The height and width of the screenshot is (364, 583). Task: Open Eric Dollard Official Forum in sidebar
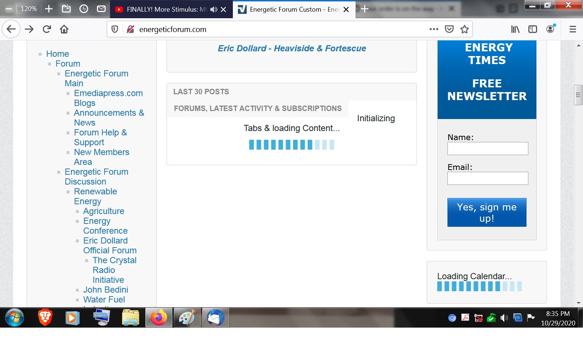(x=110, y=245)
